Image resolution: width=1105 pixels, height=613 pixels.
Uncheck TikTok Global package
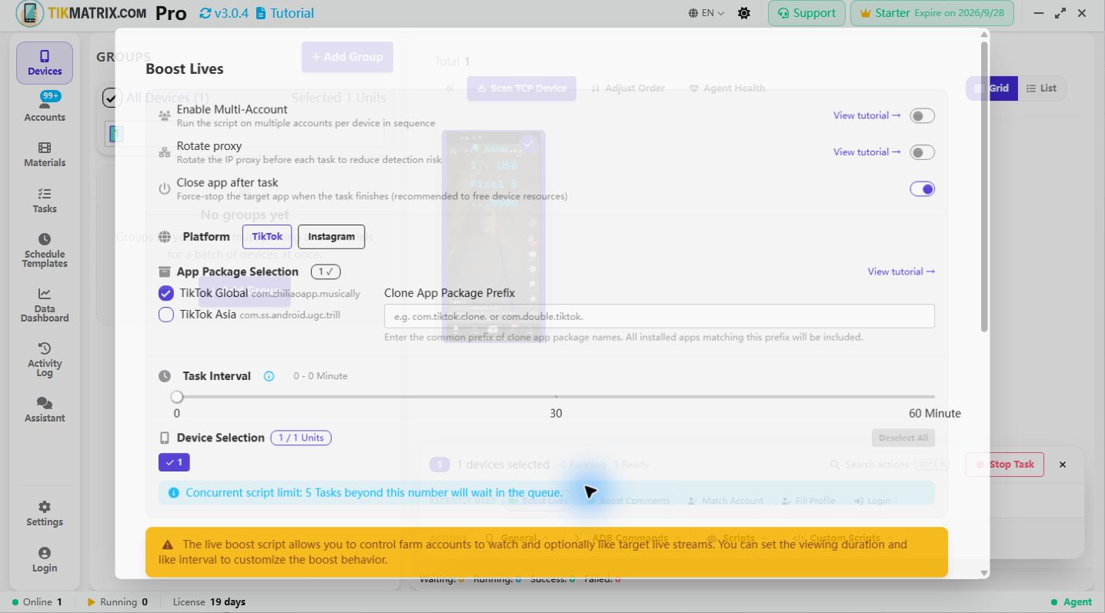pos(165,293)
